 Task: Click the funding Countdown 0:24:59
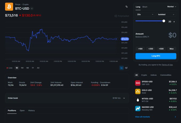point(105,85)
